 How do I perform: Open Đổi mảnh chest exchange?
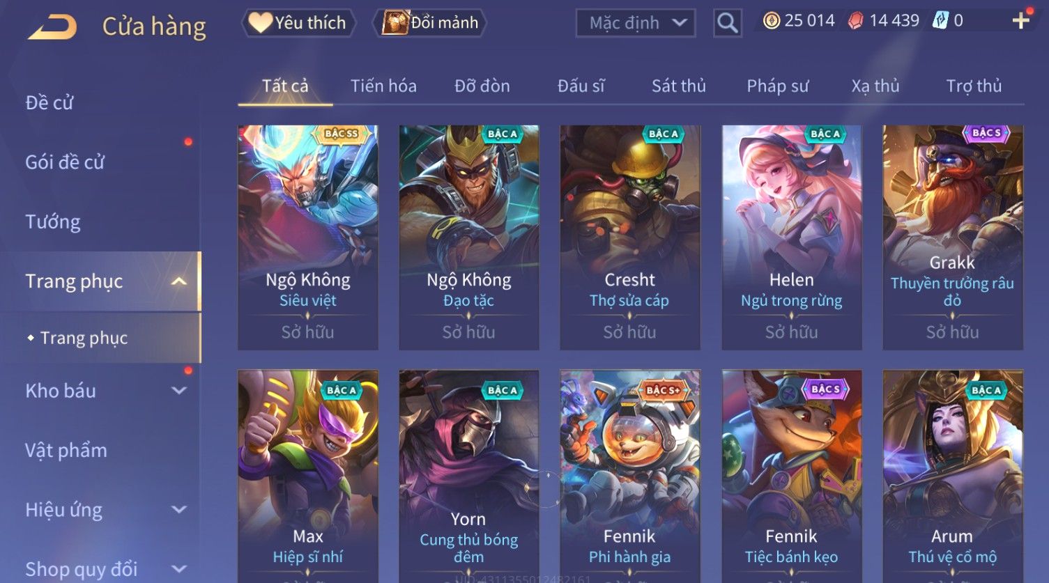point(431,23)
